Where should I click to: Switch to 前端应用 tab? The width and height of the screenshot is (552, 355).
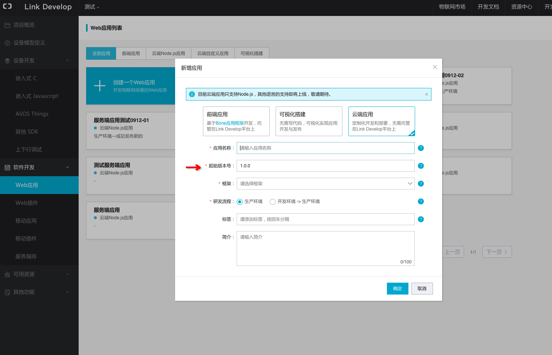(131, 53)
